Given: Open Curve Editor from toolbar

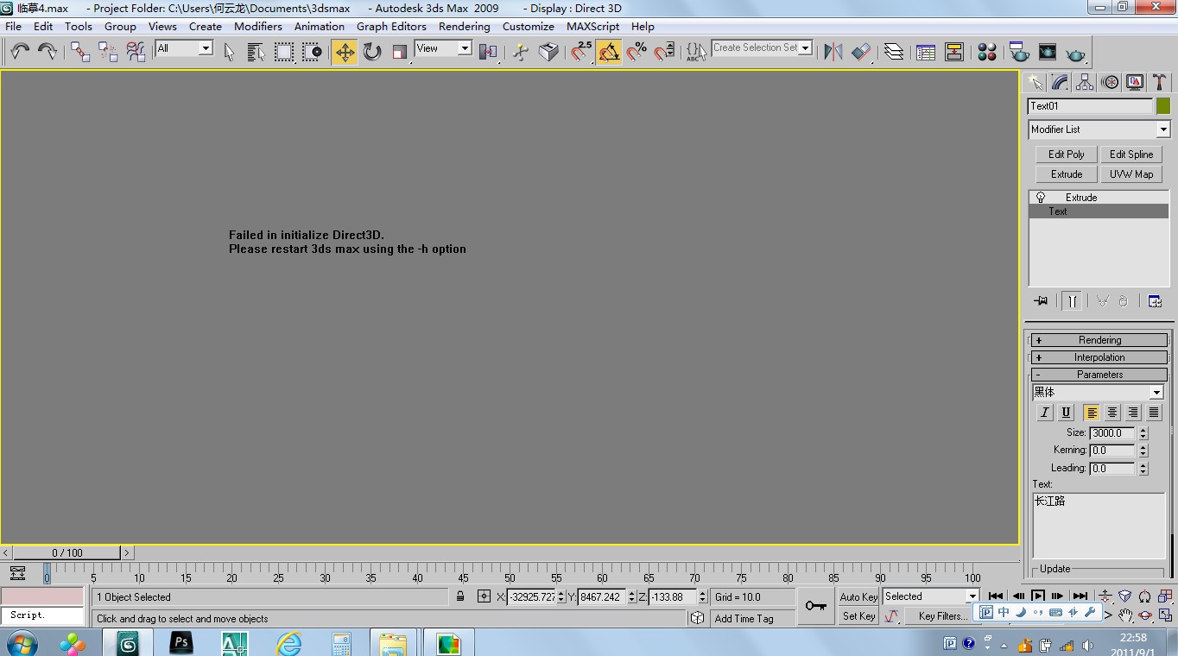Looking at the screenshot, I should [x=926, y=52].
